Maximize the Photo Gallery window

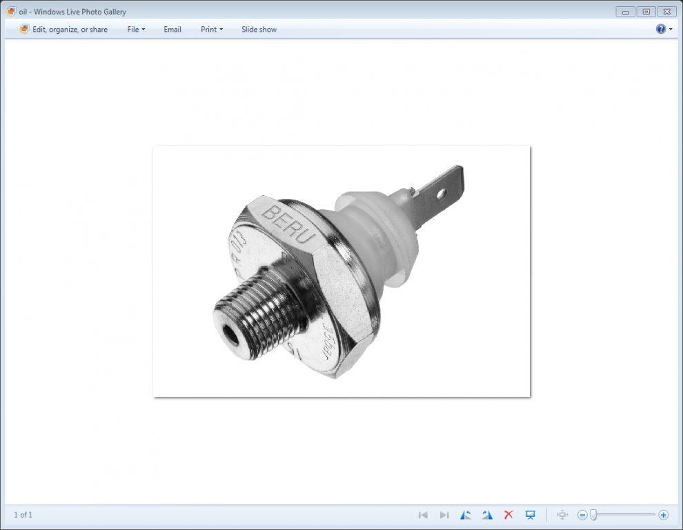pyautogui.click(x=646, y=12)
